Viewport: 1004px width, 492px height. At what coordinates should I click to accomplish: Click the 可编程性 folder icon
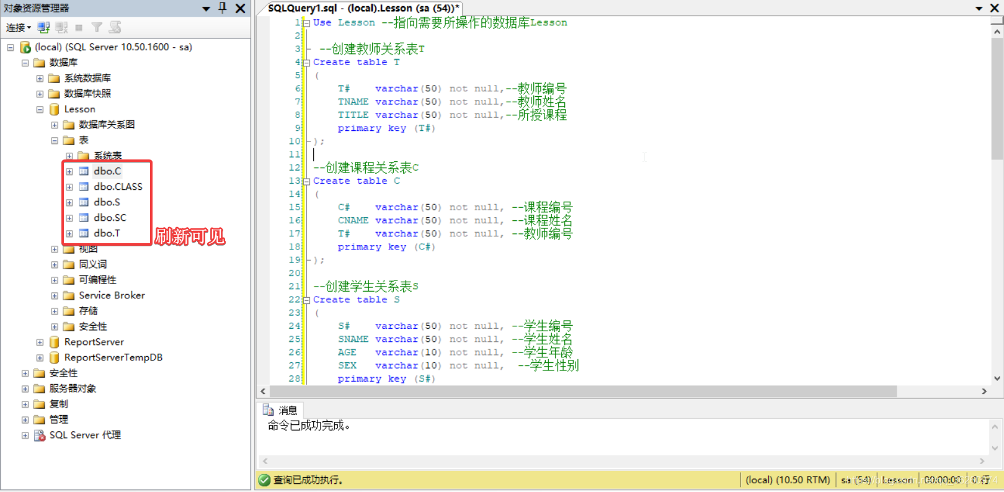(x=69, y=280)
